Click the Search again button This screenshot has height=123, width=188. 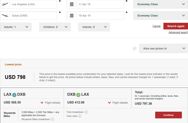(x=176, y=26)
